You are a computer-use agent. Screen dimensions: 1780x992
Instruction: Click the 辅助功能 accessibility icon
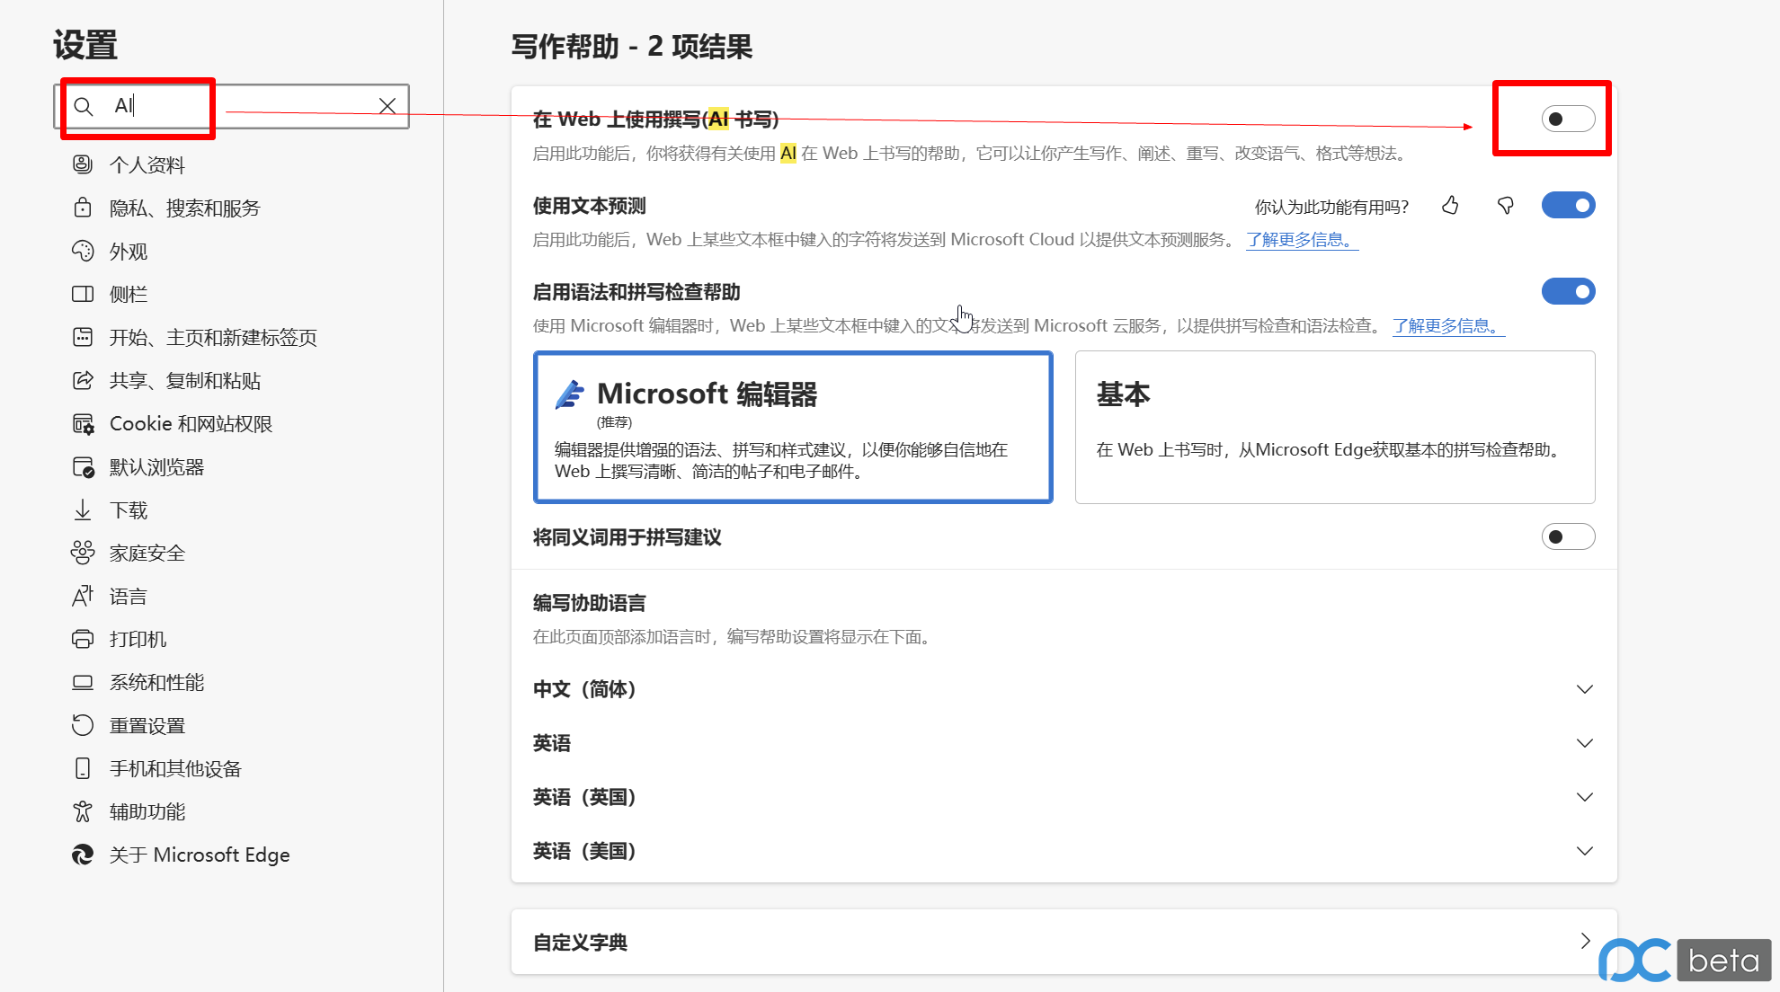pyautogui.click(x=83, y=811)
